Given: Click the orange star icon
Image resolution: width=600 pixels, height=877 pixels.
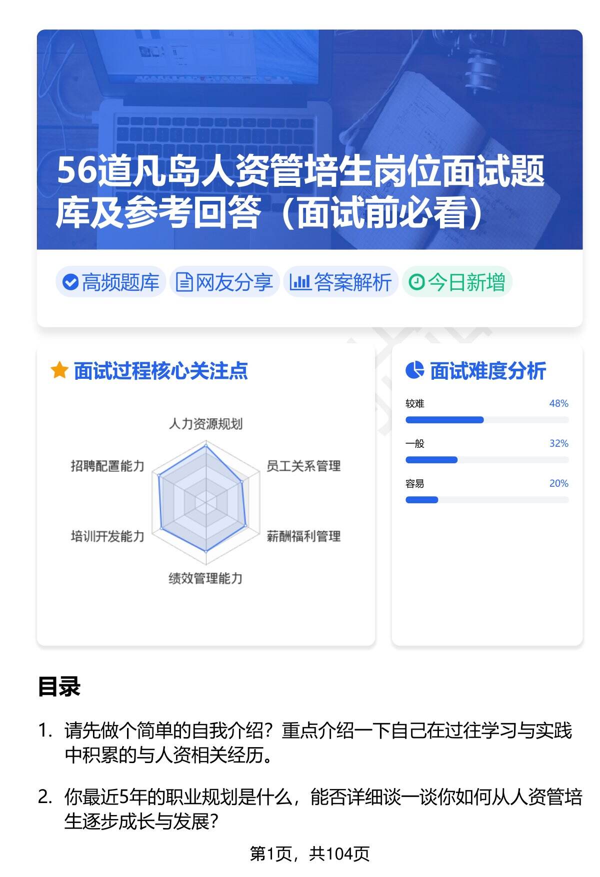Looking at the screenshot, I should (x=59, y=371).
